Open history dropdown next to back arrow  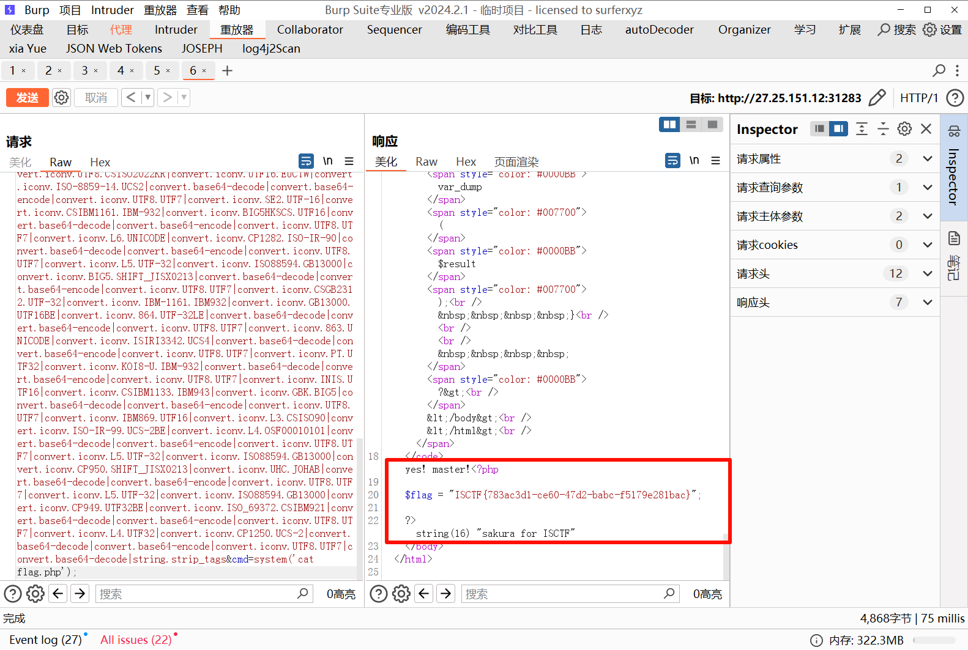pos(147,97)
